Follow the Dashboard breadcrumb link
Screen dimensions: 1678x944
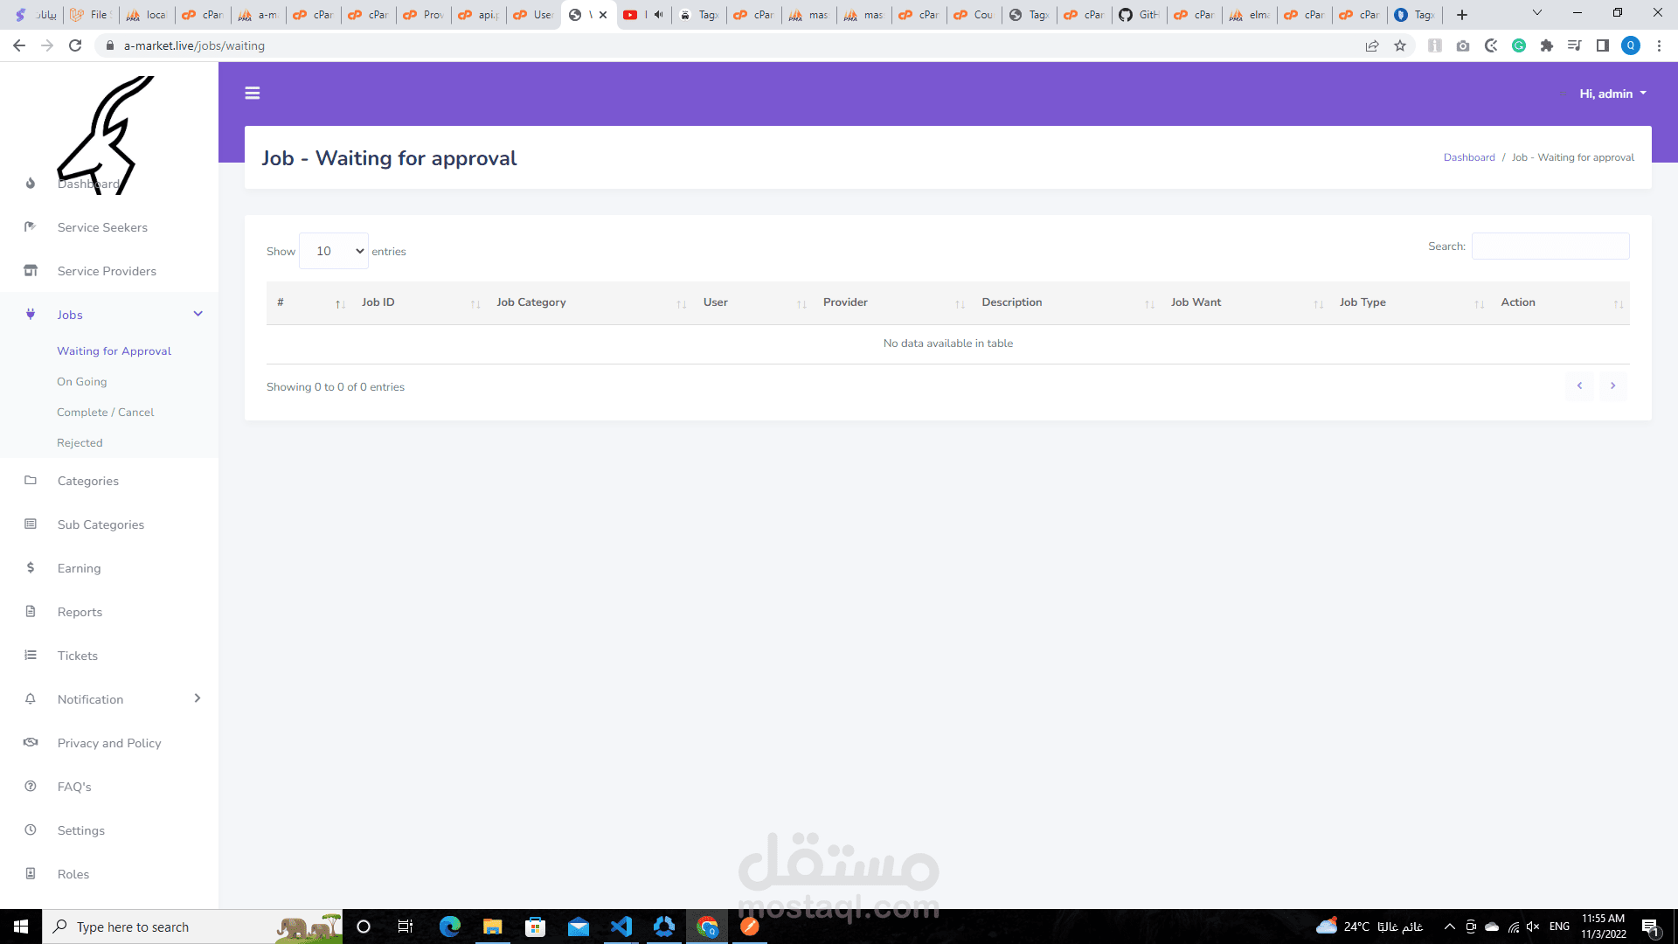(1469, 157)
